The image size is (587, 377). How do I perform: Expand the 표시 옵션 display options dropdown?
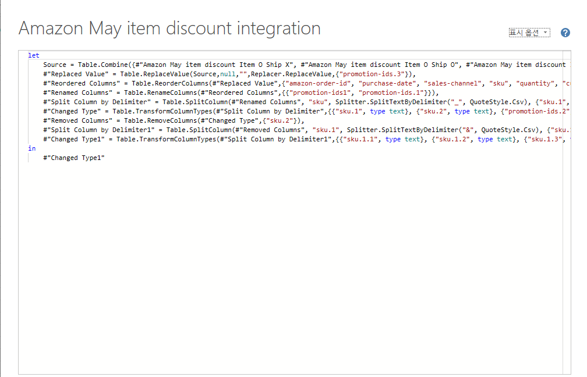pyautogui.click(x=529, y=33)
